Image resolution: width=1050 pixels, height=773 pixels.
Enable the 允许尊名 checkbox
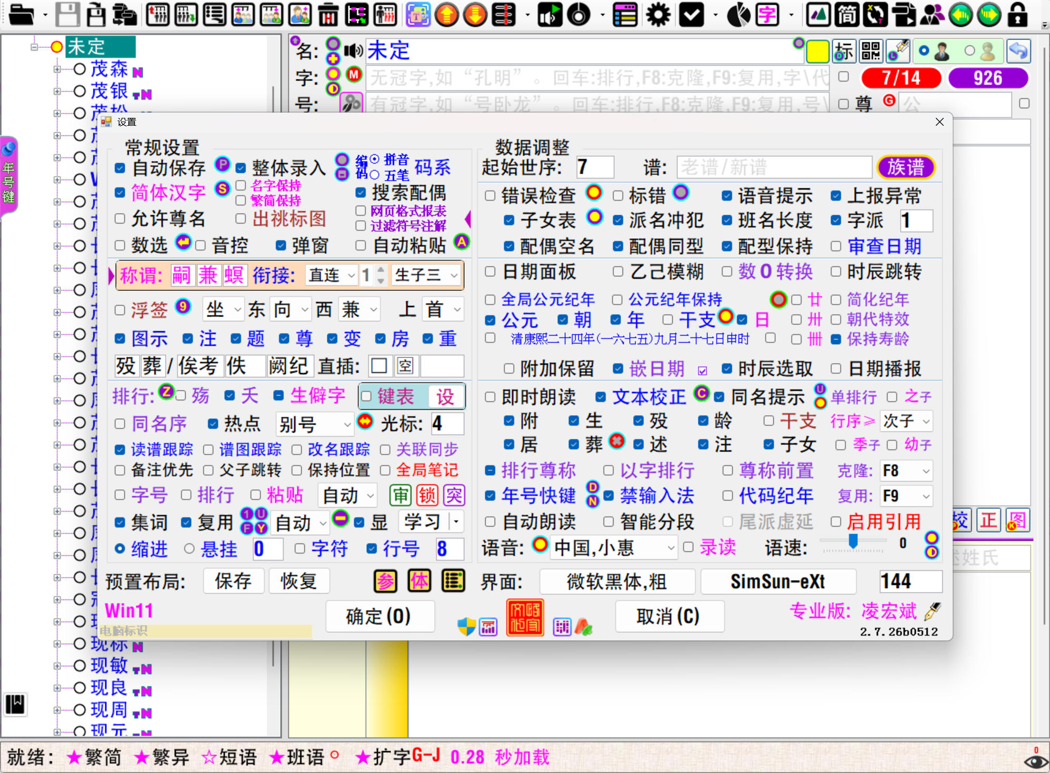[120, 218]
